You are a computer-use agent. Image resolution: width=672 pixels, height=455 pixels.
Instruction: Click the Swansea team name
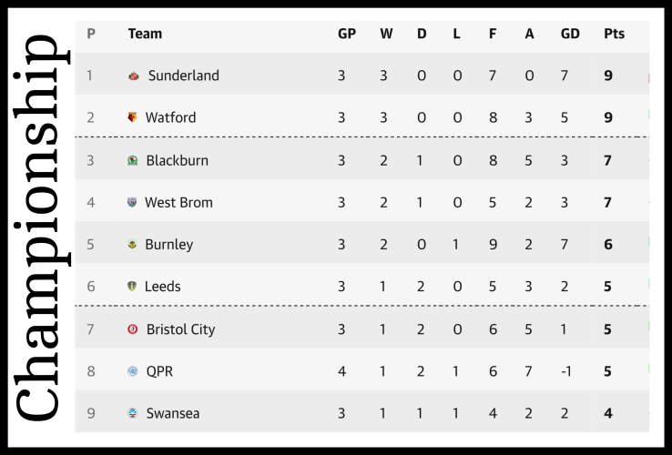172,413
